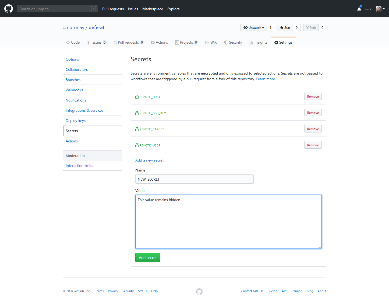Click the Learn more link
The width and height of the screenshot is (389, 308).
(266, 79)
